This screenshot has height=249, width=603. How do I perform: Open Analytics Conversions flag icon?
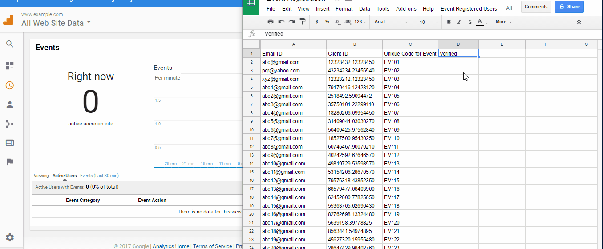(10, 162)
